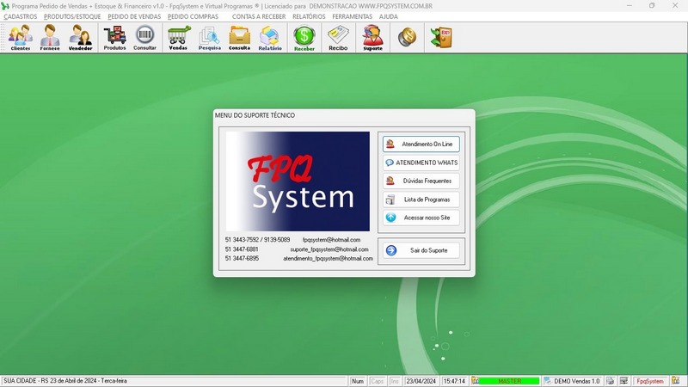The image size is (688, 387).
Task: Click the green Receber dollar icon
Action: pyautogui.click(x=304, y=37)
